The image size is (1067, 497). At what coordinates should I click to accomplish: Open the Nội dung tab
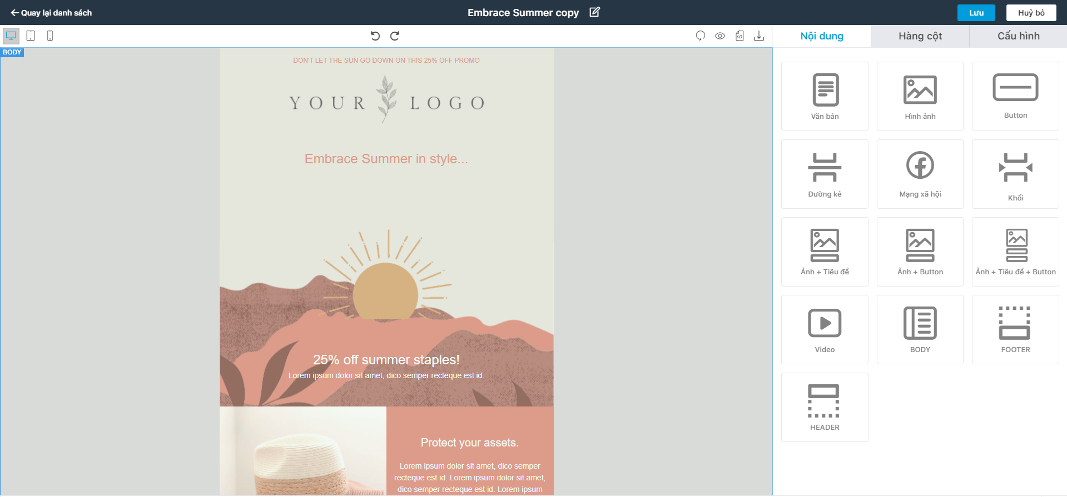click(822, 36)
